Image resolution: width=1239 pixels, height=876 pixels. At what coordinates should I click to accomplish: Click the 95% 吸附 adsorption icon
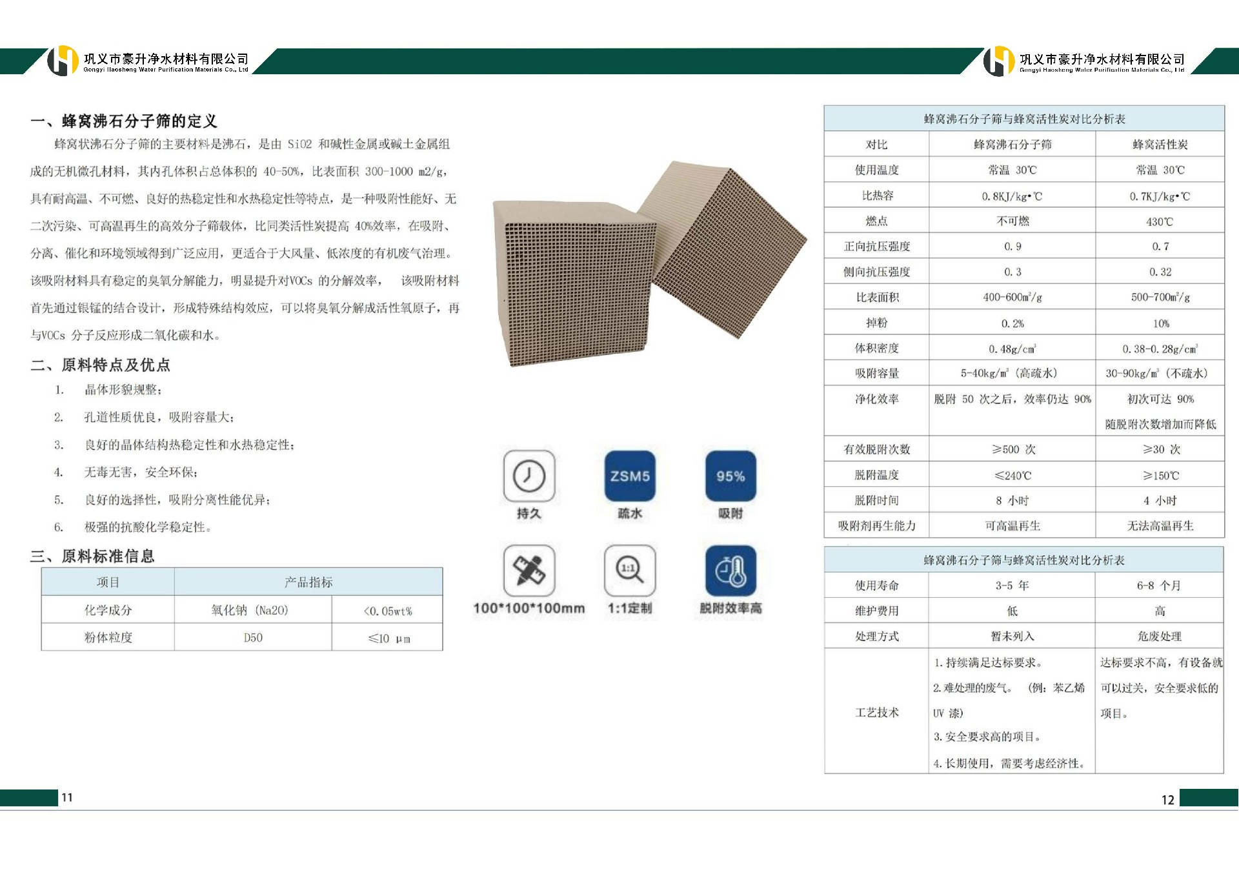(730, 476)
